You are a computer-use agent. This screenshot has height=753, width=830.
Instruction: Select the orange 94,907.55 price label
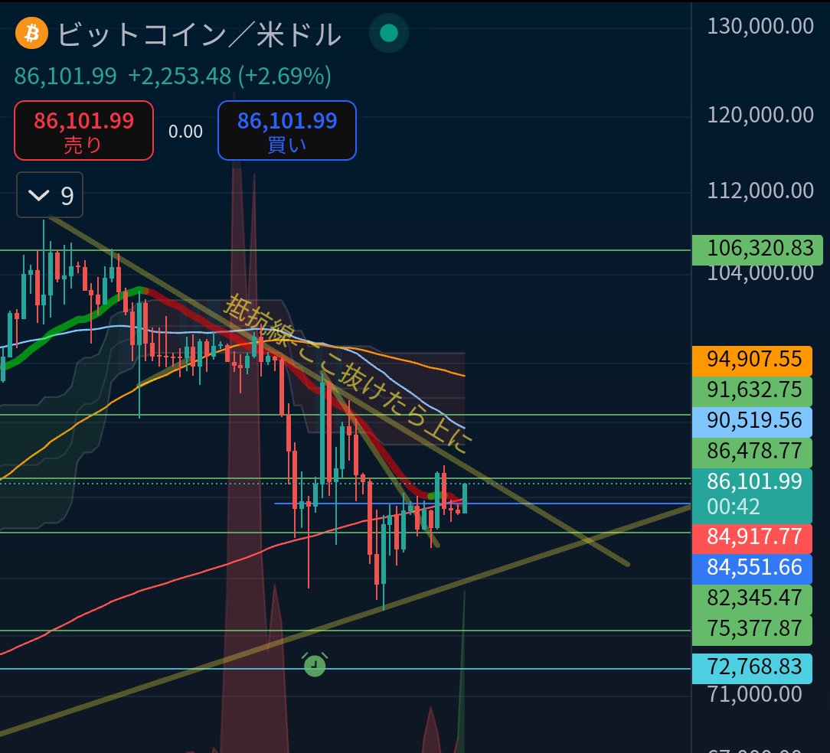click(x=752, y=360)
